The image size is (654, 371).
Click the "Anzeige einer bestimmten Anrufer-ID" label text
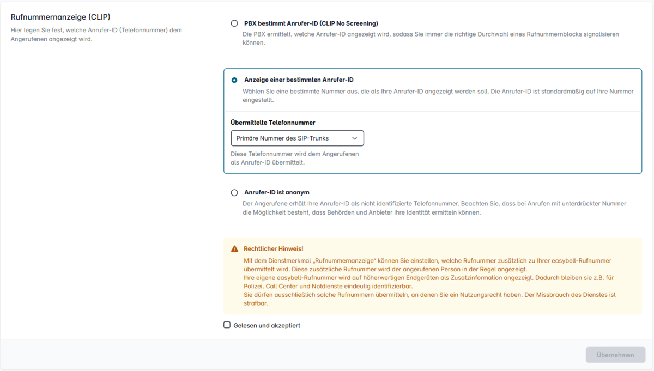click(x=299, y=80)
